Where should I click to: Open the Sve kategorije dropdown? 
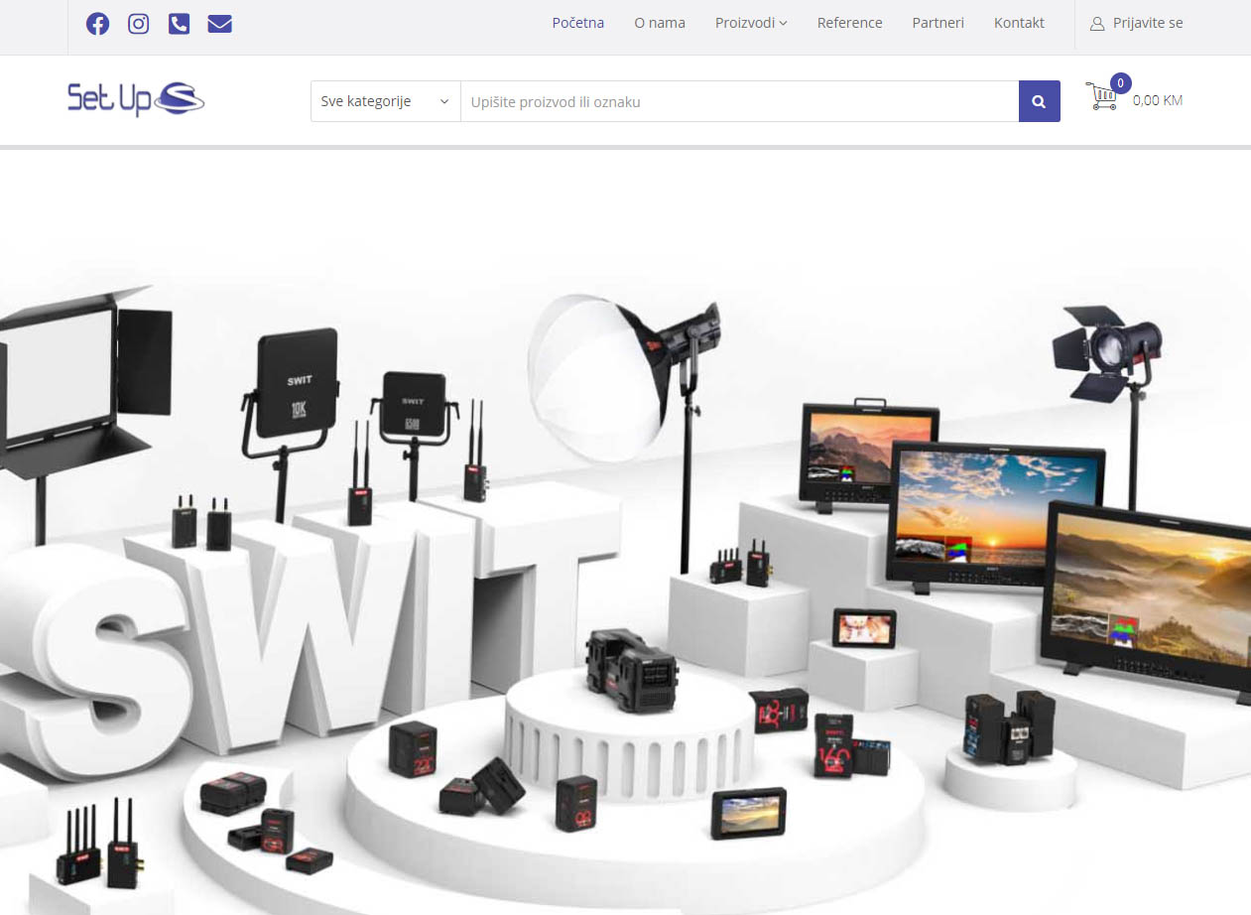coord(386,101)
